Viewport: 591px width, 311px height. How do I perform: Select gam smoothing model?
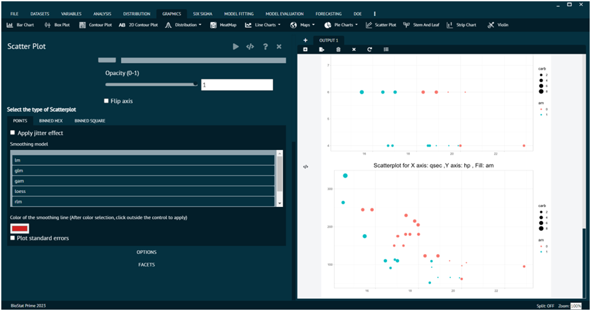pyautogui.click(x=143, y=181)
